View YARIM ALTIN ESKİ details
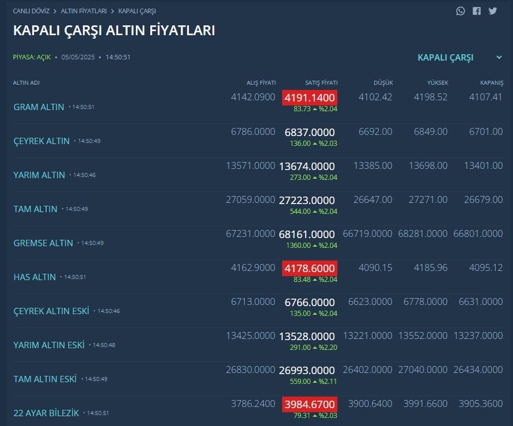Viewport: 513px width, 426px height. tap(49, 345)
